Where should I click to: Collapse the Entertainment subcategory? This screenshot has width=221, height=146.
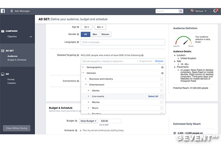[x=86, y=84]
